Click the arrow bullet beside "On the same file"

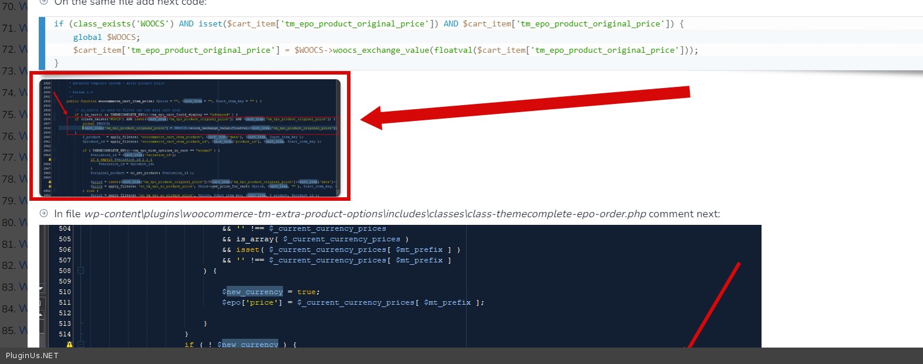click(43, 2)
